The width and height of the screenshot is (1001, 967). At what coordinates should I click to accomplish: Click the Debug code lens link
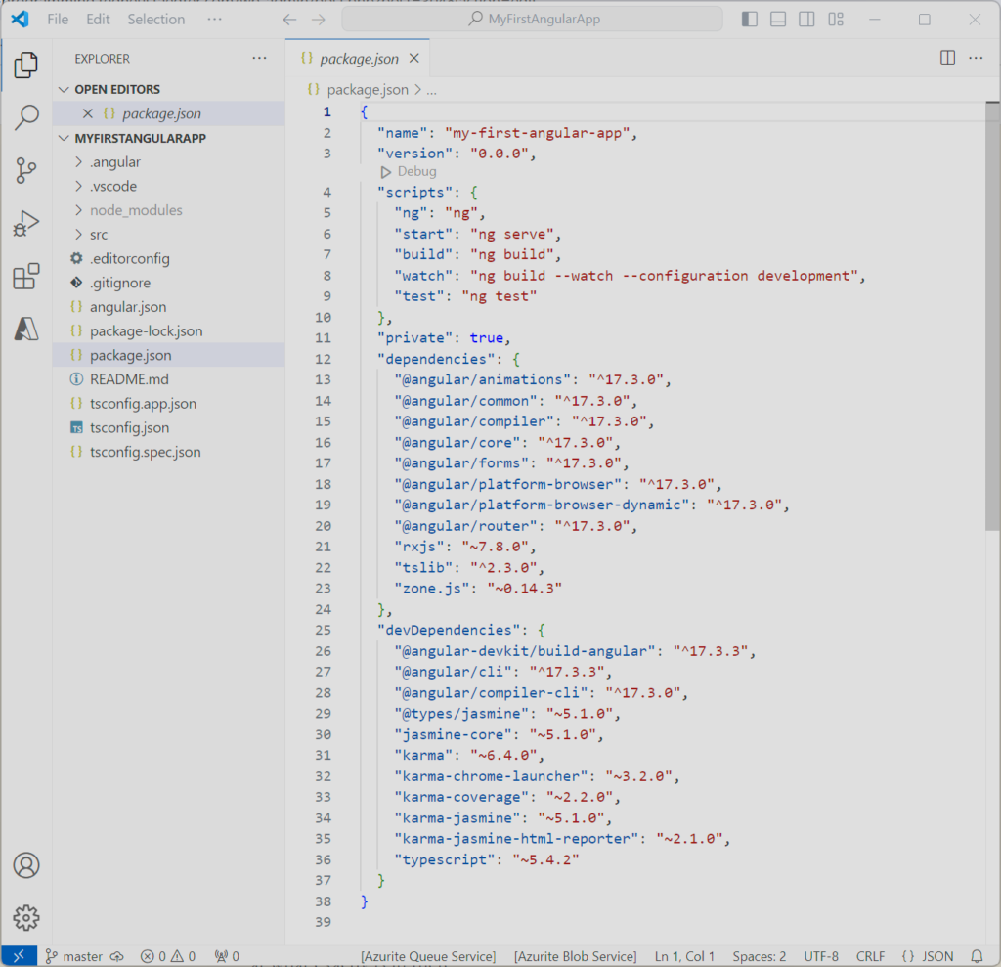416,172
